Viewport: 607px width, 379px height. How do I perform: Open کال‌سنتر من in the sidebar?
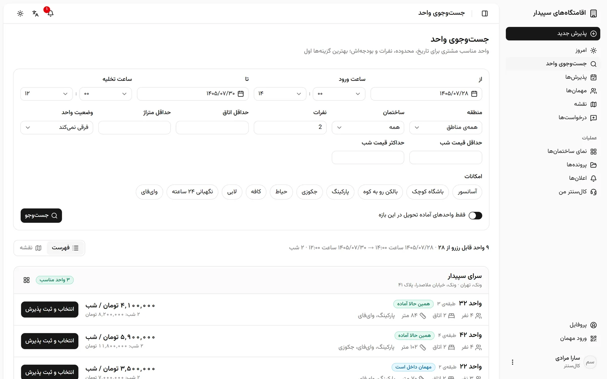[553, 192]
